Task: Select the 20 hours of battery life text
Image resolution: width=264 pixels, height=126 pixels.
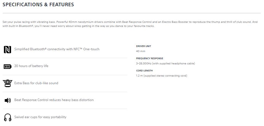Action: click(x=31, y=66)
